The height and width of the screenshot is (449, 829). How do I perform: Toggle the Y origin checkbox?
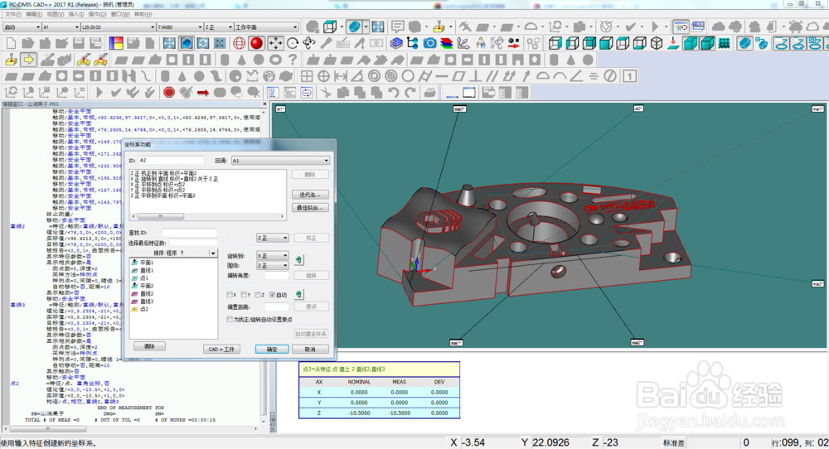244,295
